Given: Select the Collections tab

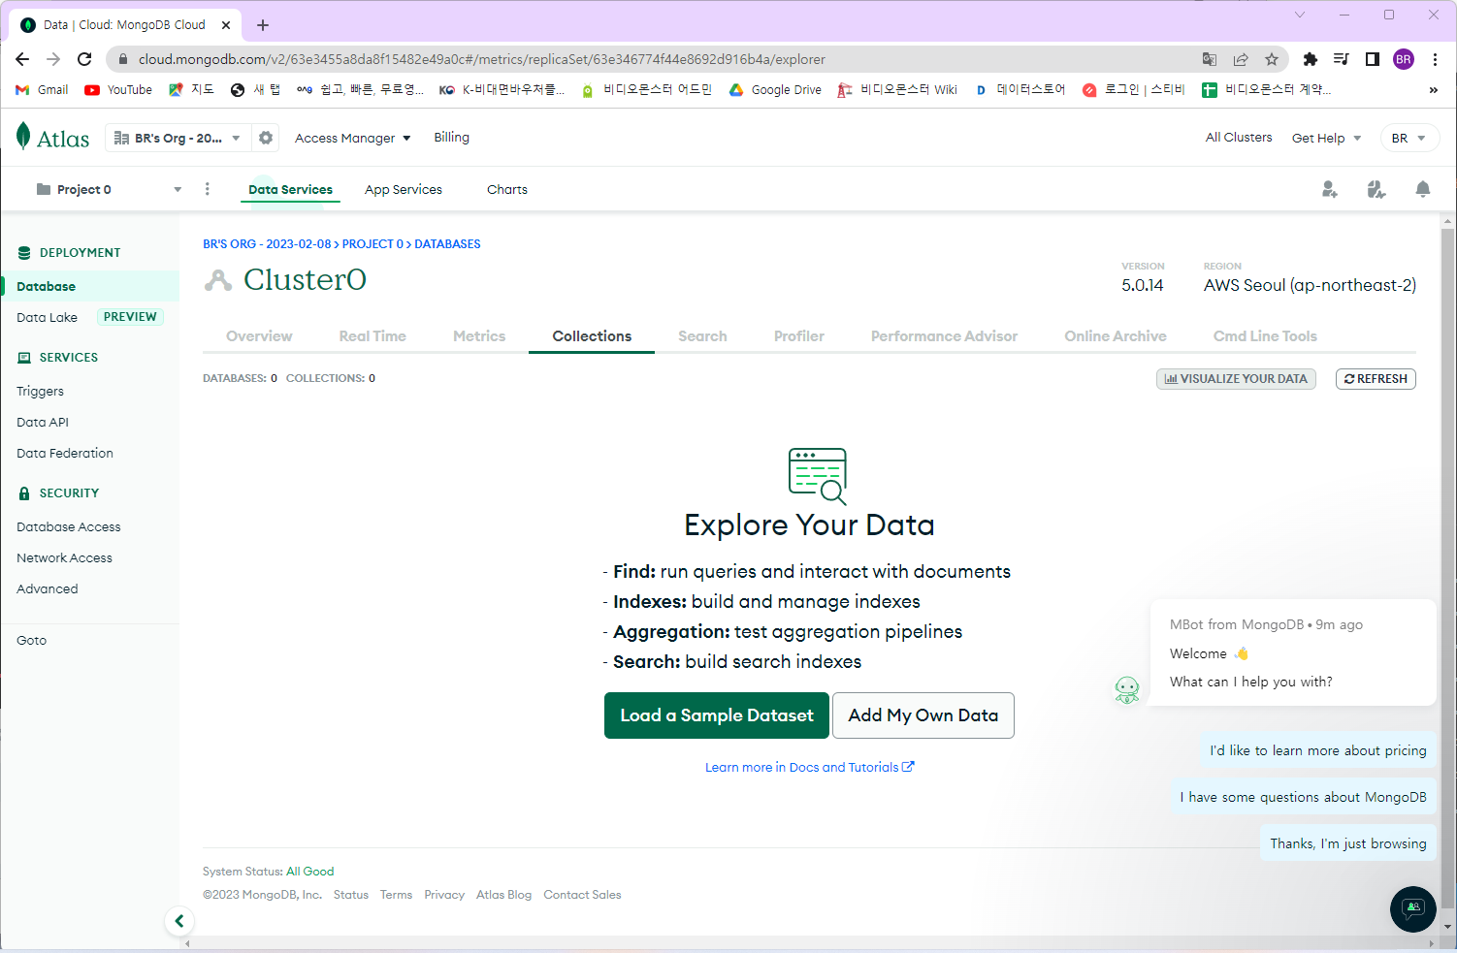Looking at the screenshot, I should coord(592,336).
